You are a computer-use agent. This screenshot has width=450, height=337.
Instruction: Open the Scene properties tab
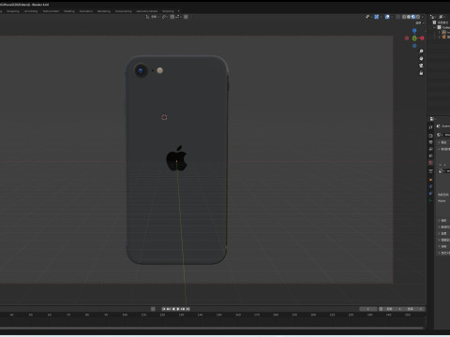(430, 155)
